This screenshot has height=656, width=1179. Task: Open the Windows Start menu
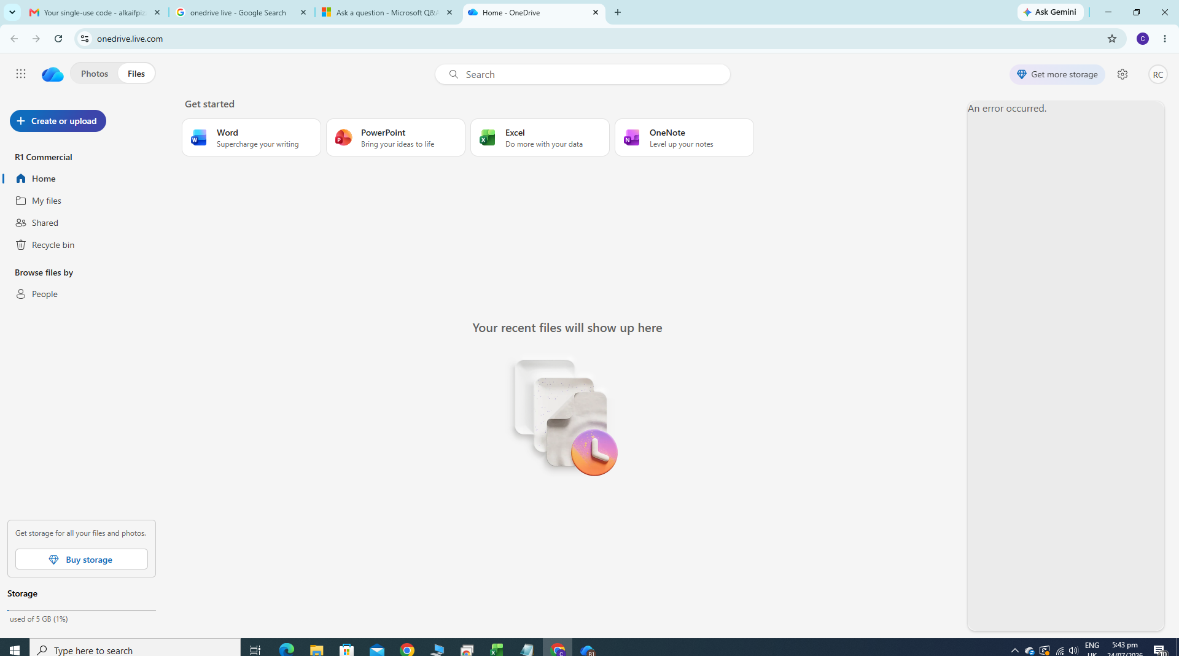pos(15,649)
